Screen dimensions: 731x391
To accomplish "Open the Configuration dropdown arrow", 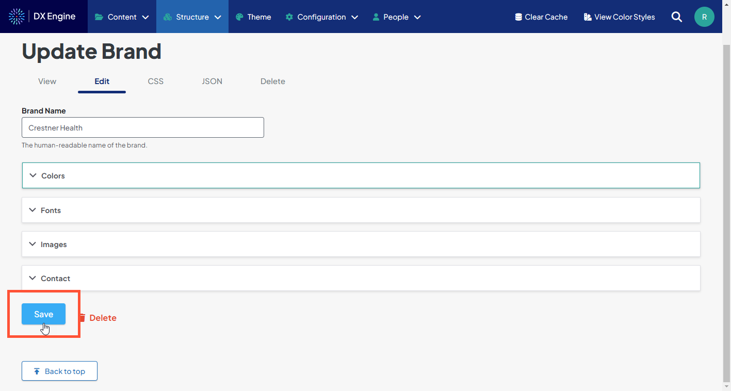I will pos(355,17).
